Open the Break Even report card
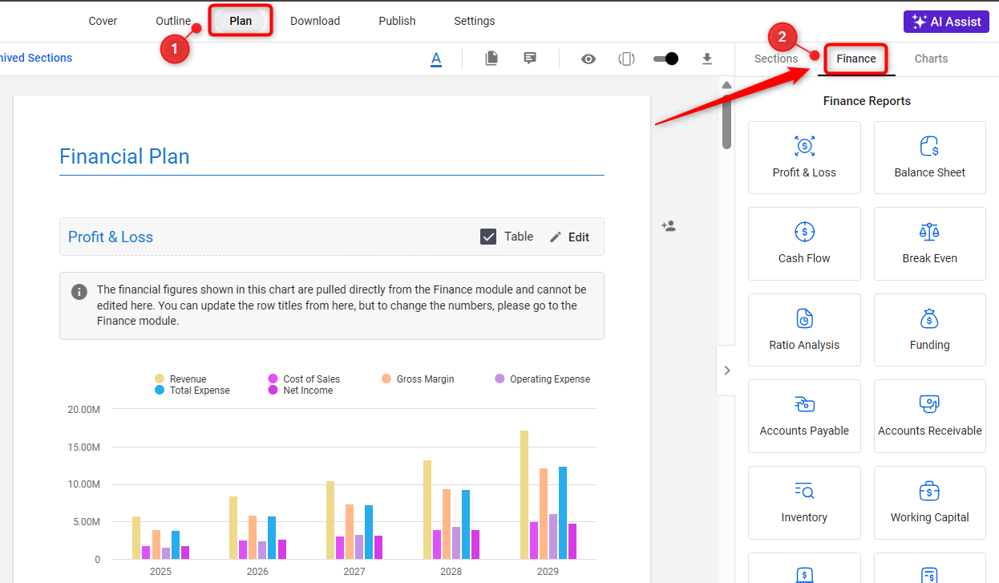Screen dimensions: 999x583 click(x=930, y=244)
